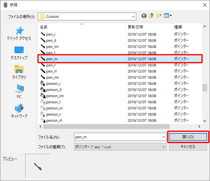The image size is (210, 181).
Task: Open PC location in sidebar
Action: pos(19,92)
